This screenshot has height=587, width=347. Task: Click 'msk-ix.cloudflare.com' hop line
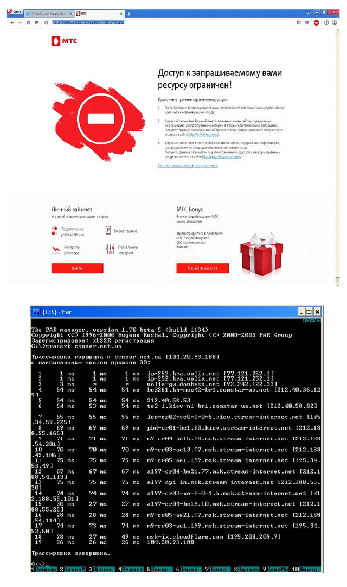pos(158,536)
